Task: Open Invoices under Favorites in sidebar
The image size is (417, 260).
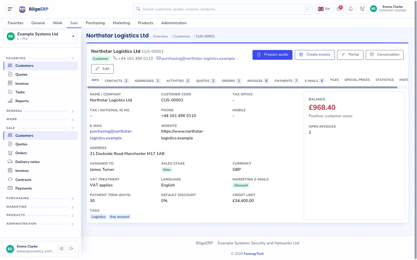Action: 41,83
